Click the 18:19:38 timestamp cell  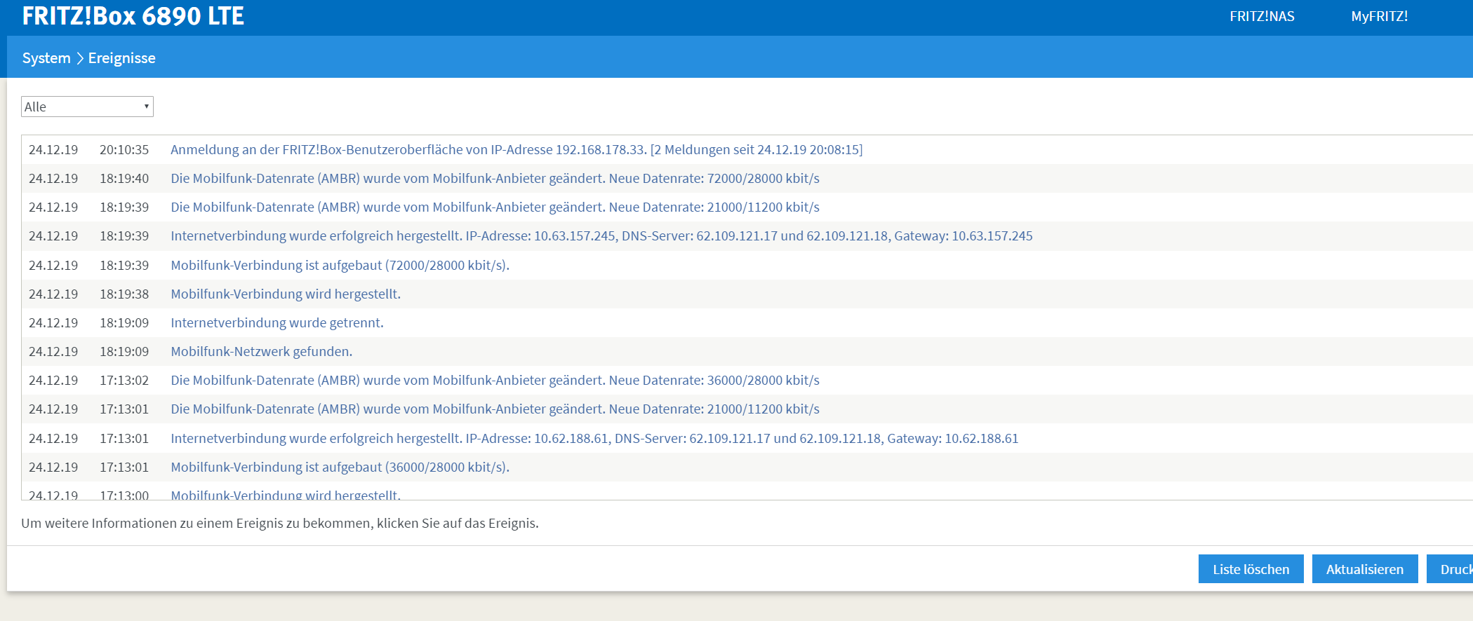tap(124, 294)
